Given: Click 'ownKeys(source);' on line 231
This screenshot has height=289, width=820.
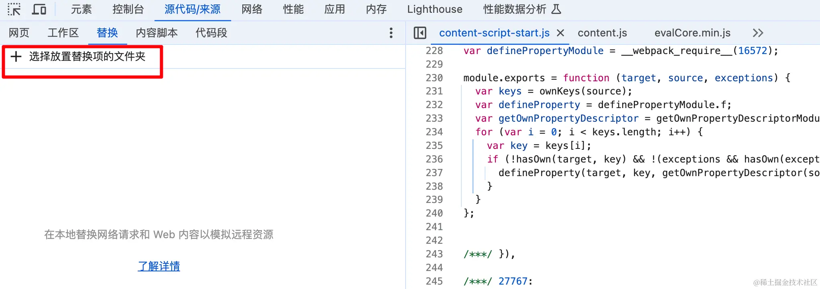Looking at the screenshot, I should click(x=586, y=91).
